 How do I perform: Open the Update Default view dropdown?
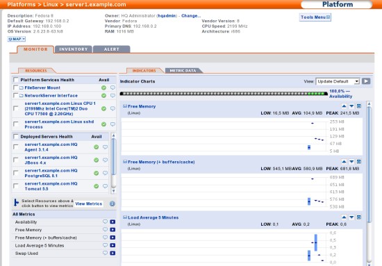click(338, 81)
